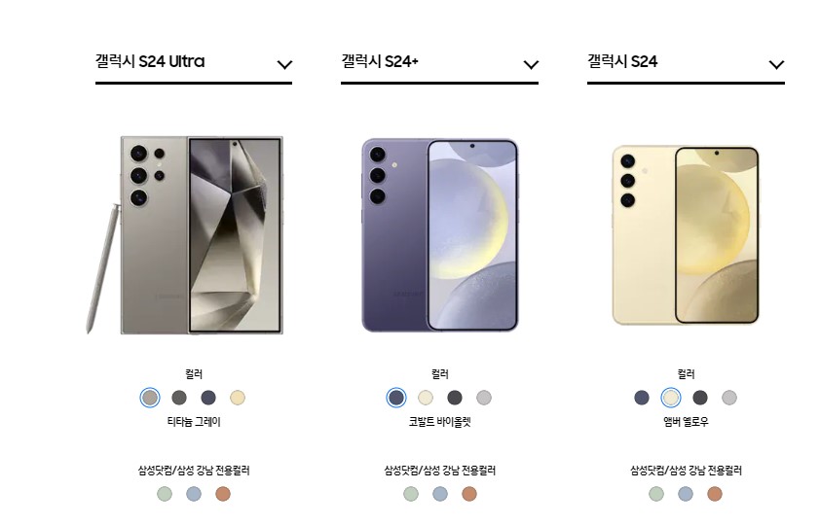Pick the black swatch under S24+

[x=455, y=398]
